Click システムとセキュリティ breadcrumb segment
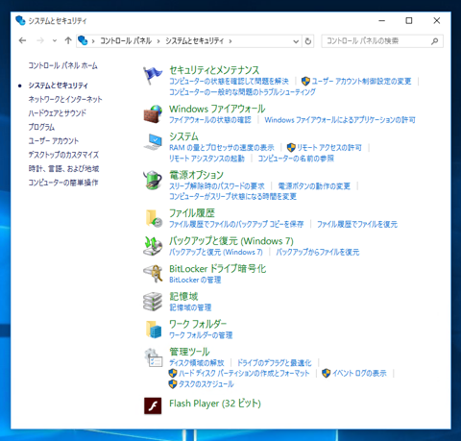The width and height of the screenshot is (461, 441). click(x=194, y=40)
